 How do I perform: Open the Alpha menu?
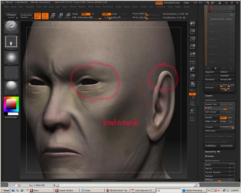(6, 7)
